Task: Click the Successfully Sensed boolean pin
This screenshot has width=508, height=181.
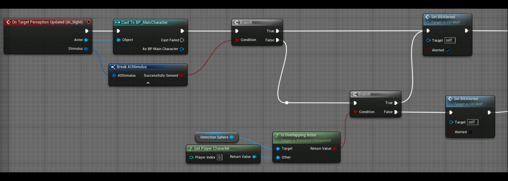Action: pos(181,76)
